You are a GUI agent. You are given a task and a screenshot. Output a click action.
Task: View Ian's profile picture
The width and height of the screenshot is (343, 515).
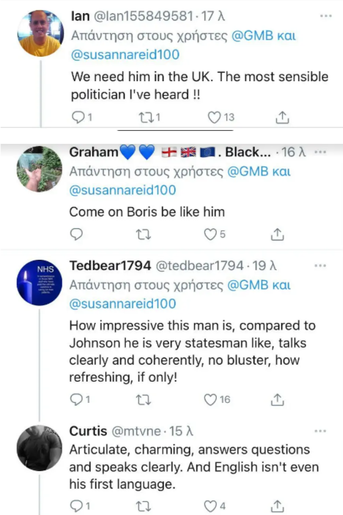40,33
